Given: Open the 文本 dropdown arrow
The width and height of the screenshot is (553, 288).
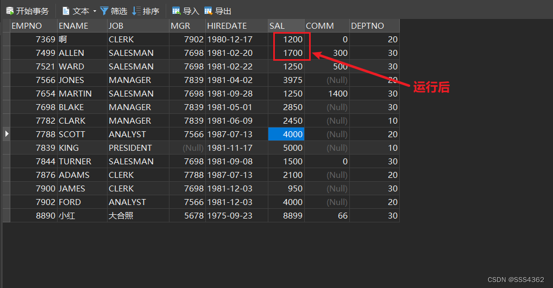Looking at the screenshot, I should 95,11.
